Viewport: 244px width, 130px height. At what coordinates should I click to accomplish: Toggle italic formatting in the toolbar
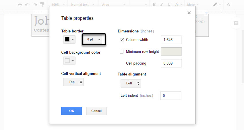tap(162, 5)
